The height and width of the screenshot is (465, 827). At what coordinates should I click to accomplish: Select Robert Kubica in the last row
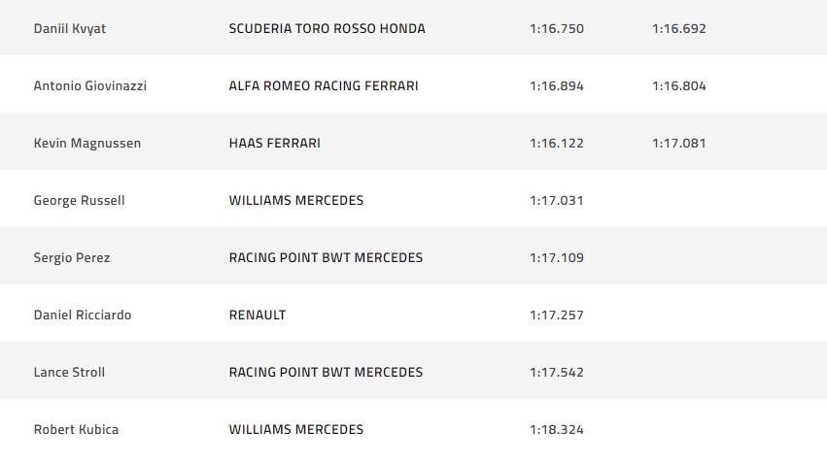click(x=76, y=429)
